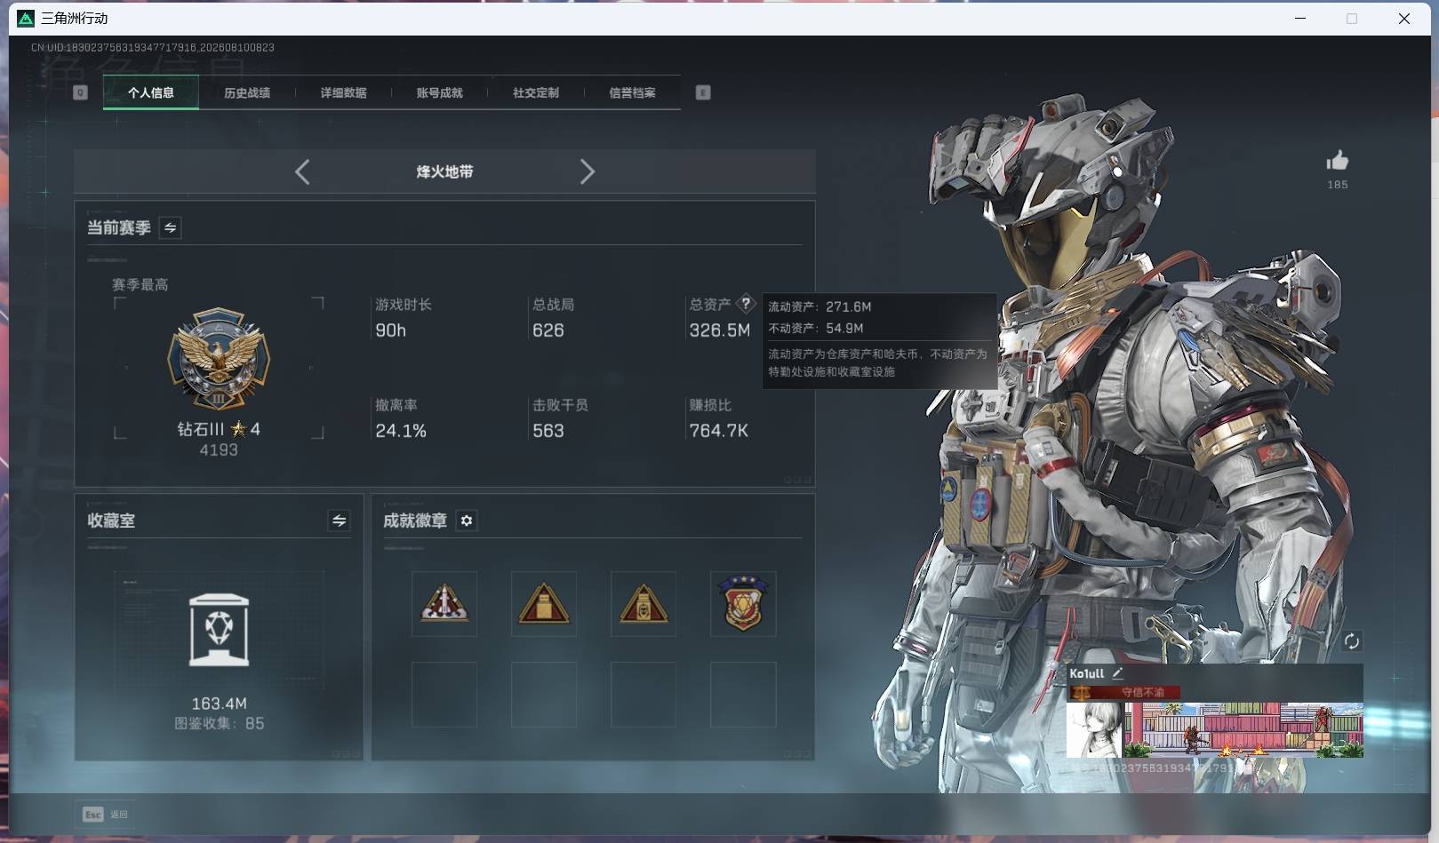Image resolution: width=1439 pixels, height=843 pixels.
Task: Click the 烽火地带 mode title
Action: click(x=444, y=171)
